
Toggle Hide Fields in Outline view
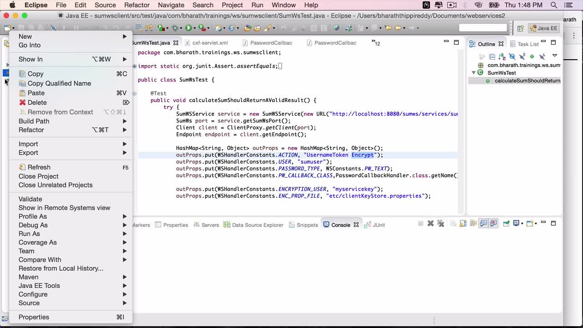pyautogui.click(x=512, y=56)
